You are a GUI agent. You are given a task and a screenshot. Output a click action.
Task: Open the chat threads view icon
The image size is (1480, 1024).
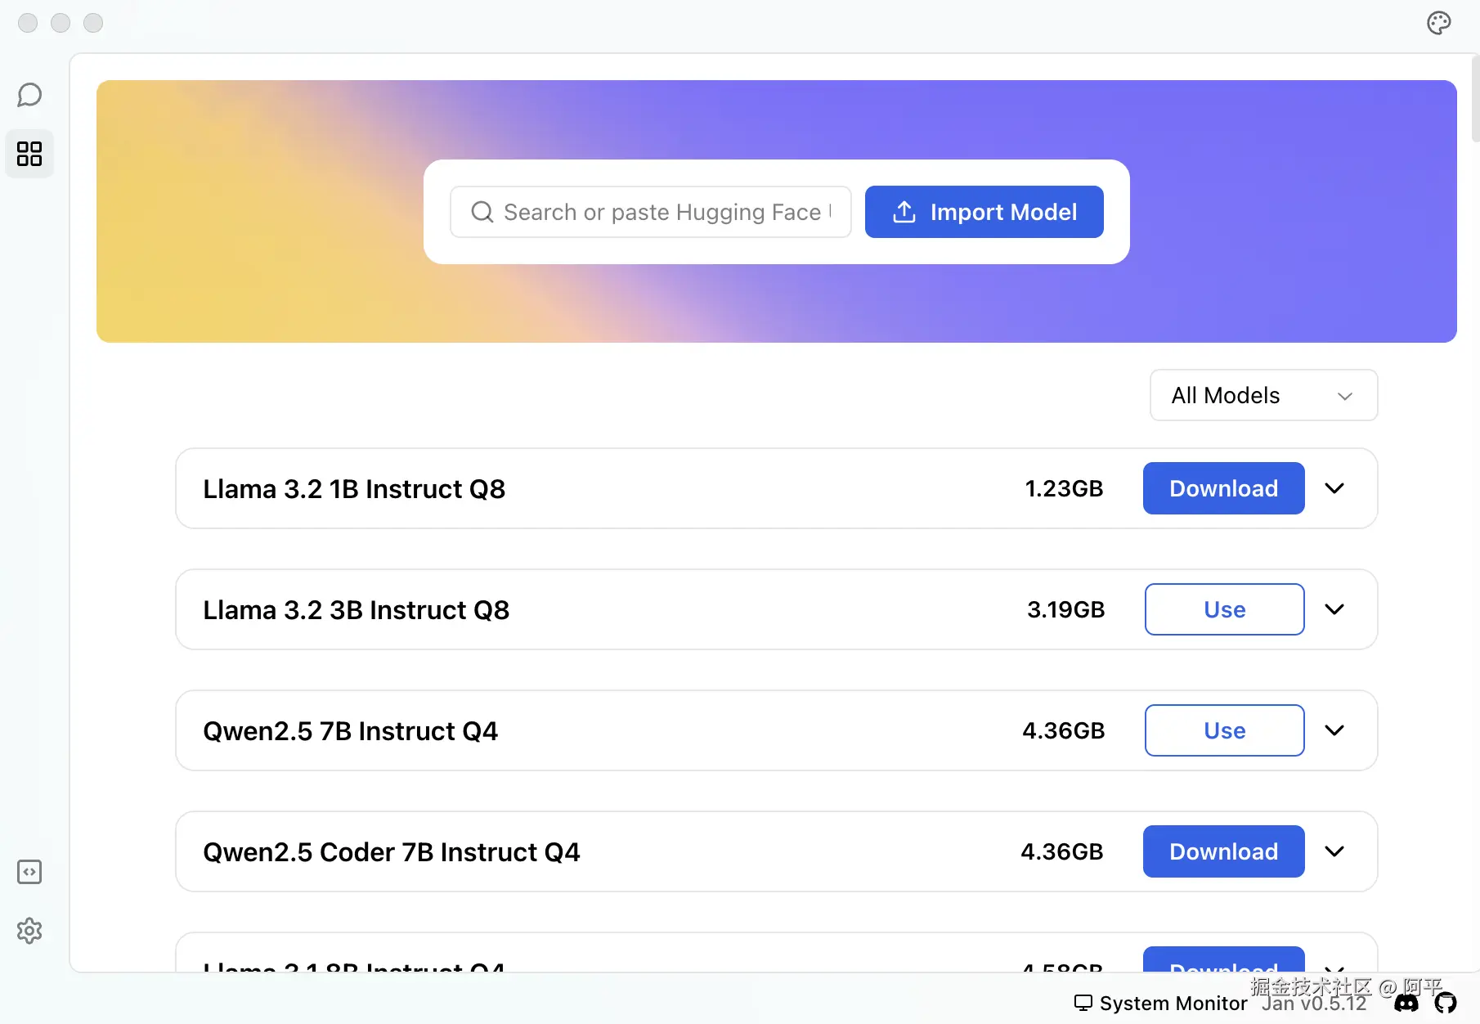coord(29,95)
